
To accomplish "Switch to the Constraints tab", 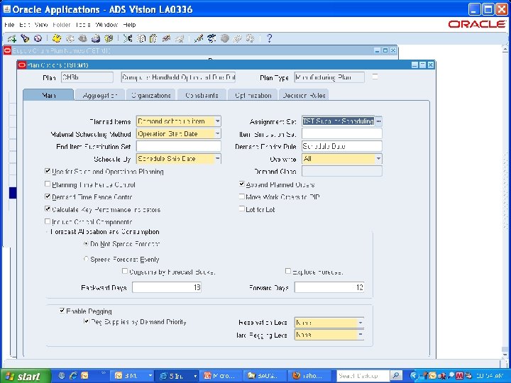I will (202, 95).
